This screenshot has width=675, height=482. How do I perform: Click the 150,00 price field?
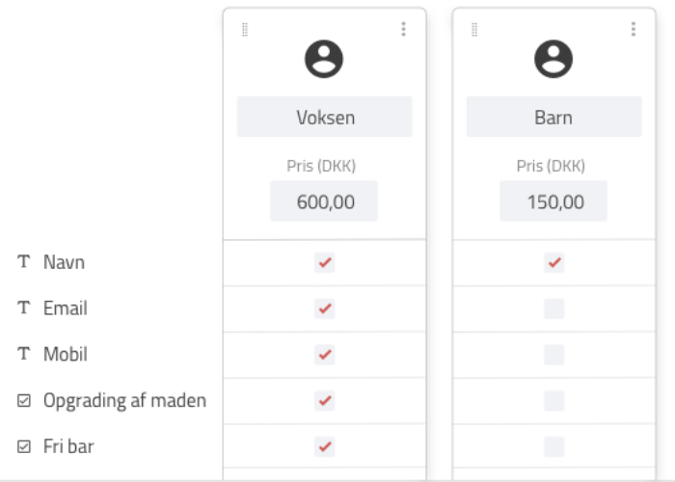553,201
